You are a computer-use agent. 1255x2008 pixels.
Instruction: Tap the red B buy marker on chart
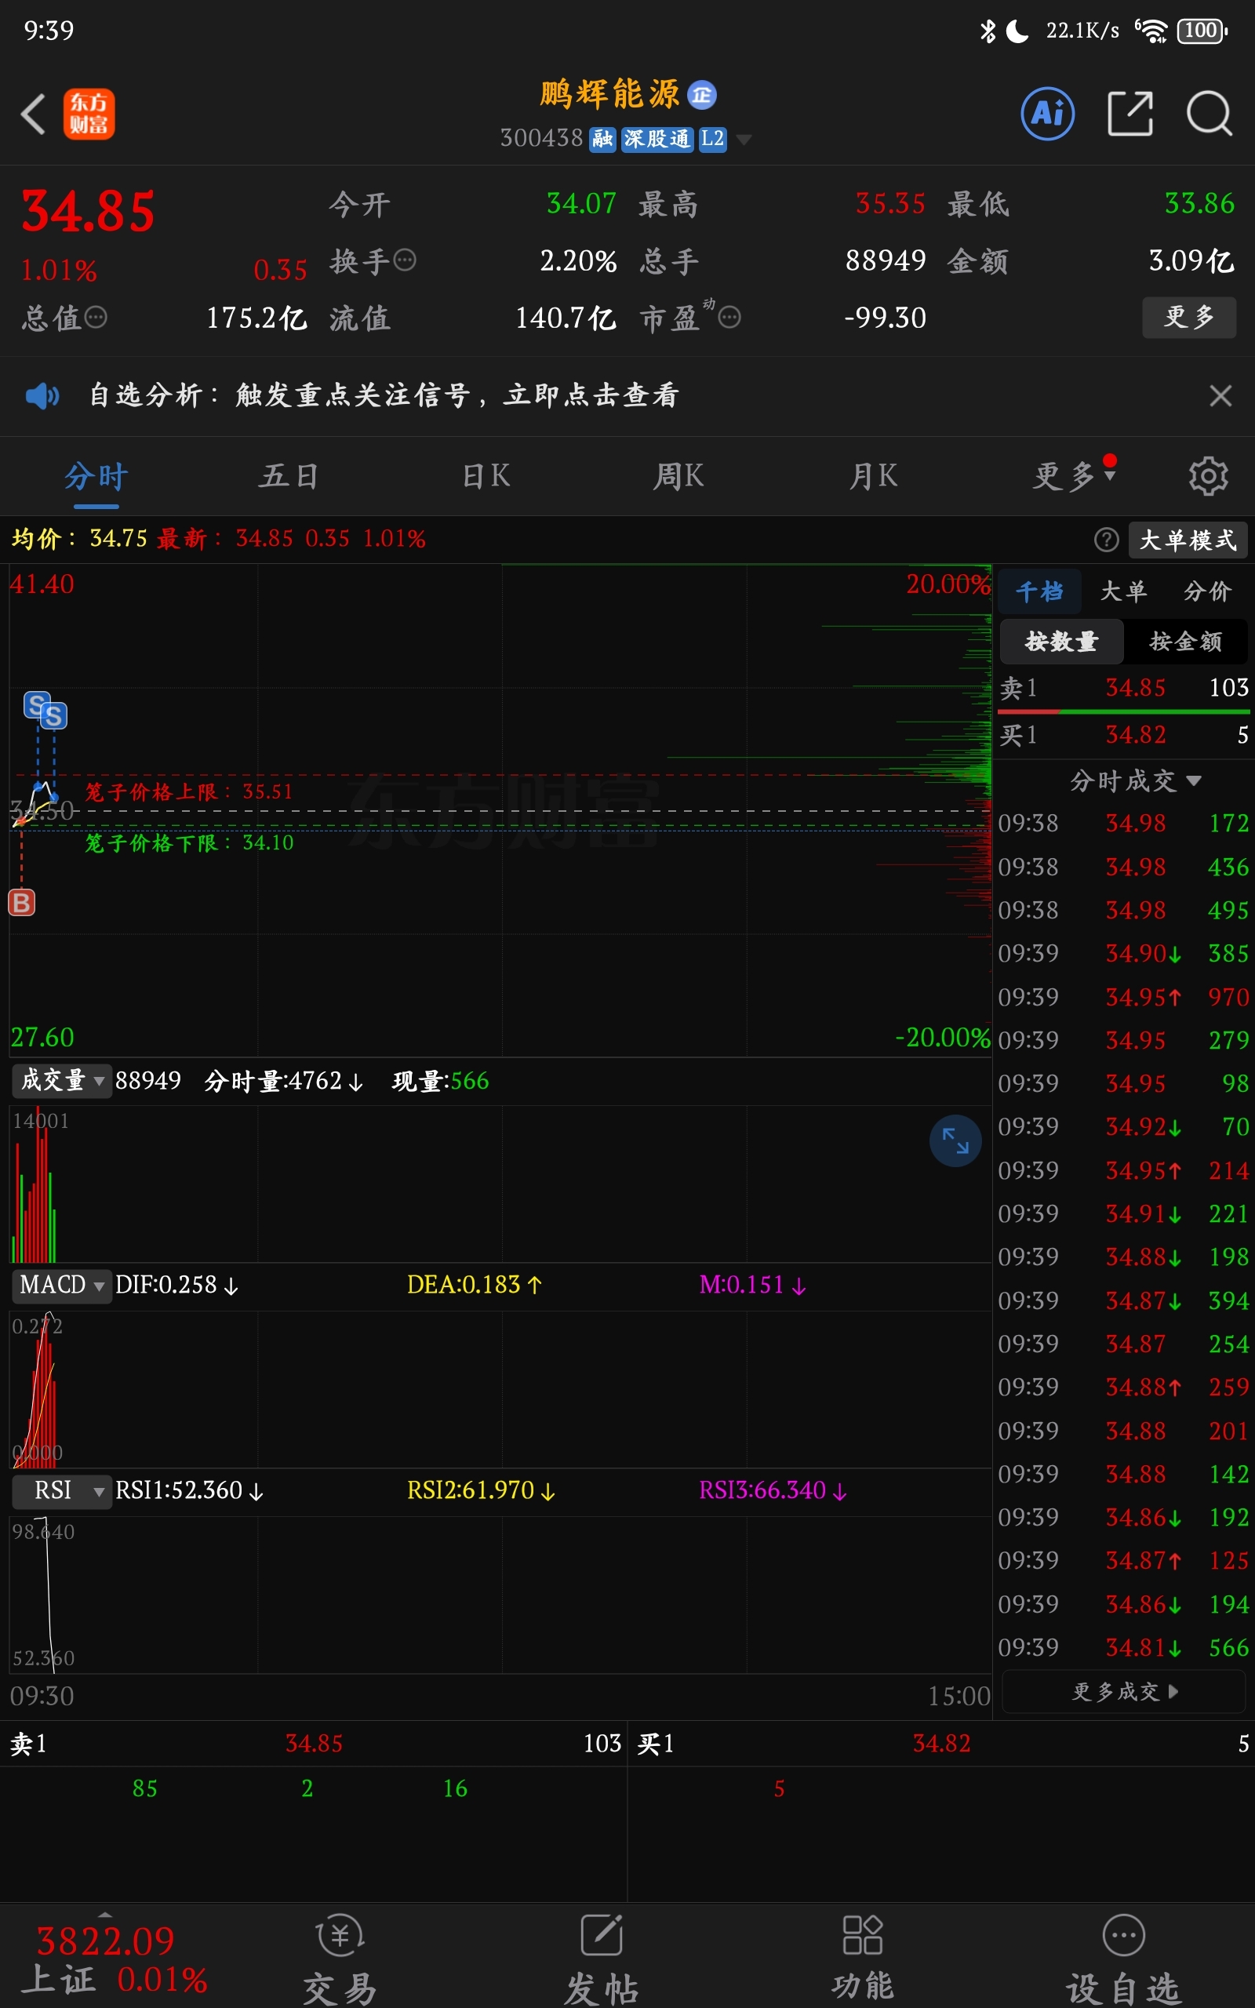22,903
